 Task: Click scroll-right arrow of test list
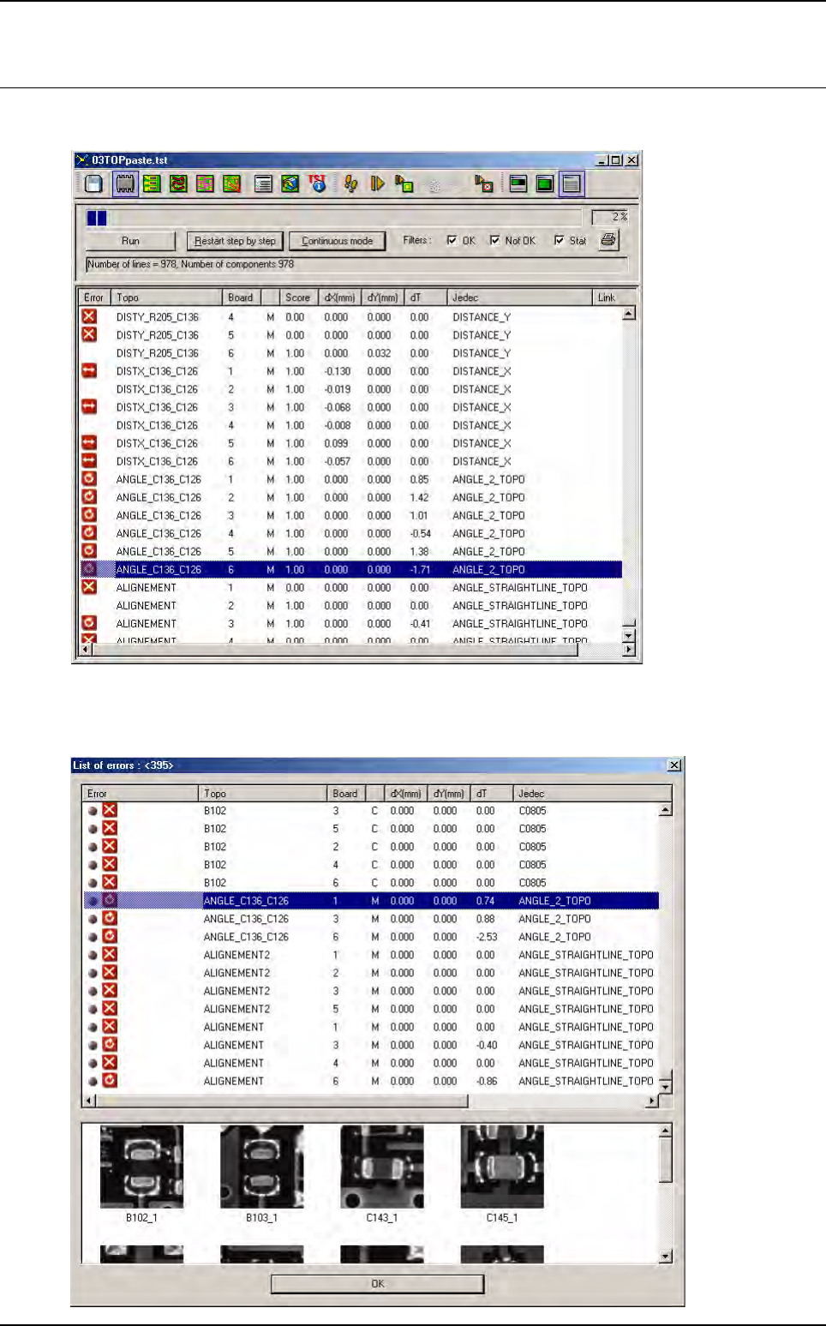pos(629,650)
